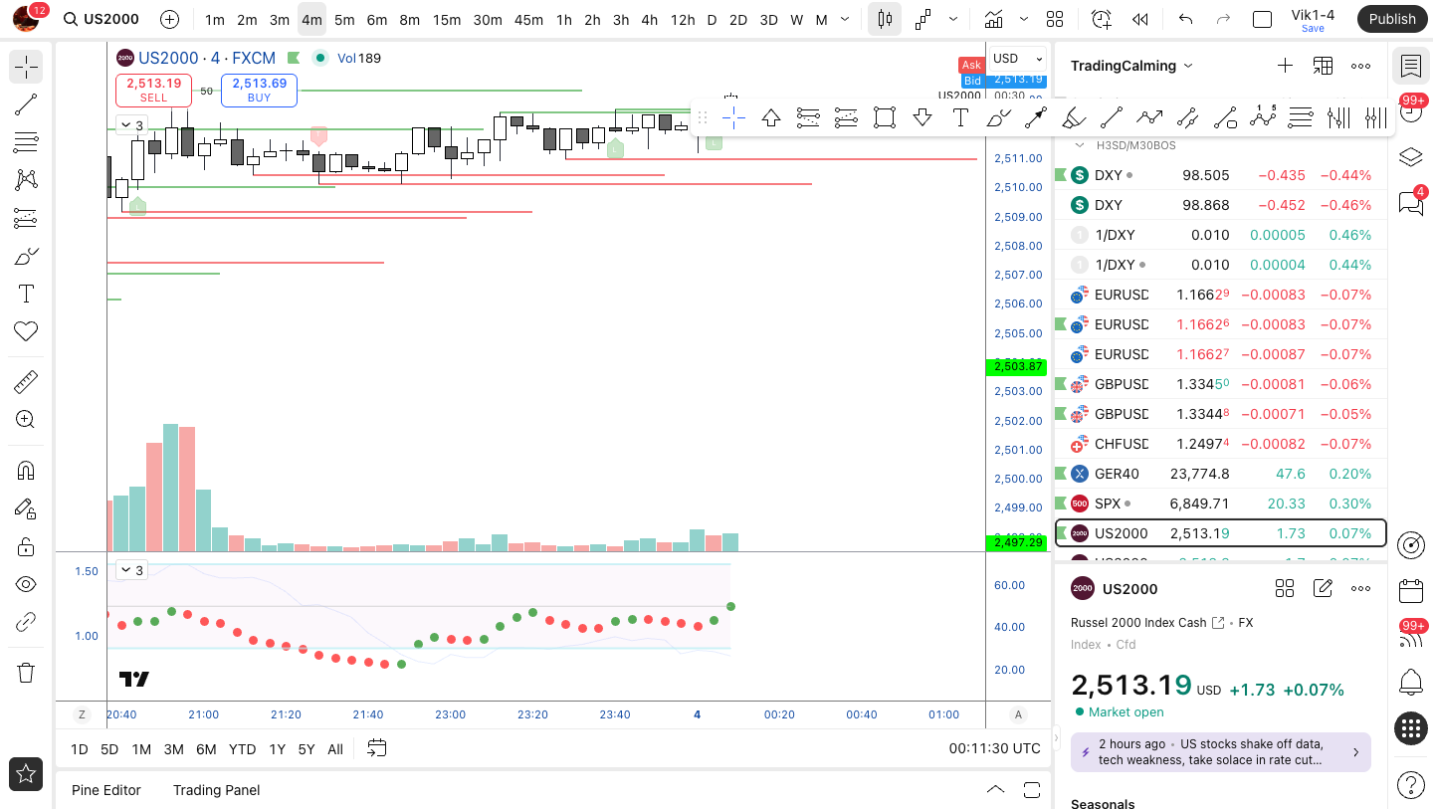
Task: Collapse the lower pane legend showing 3
Action: (131, 570)
